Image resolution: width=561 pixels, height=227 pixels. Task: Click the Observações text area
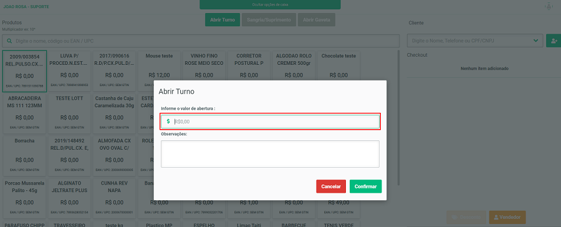coord(270,153)
